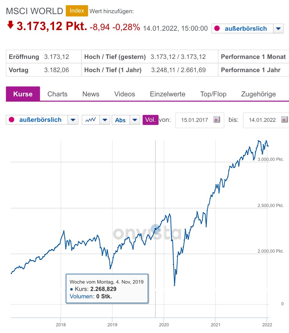289x333 pixels.
Task: Click the data point marker on chart line
Action: [156, 229]
